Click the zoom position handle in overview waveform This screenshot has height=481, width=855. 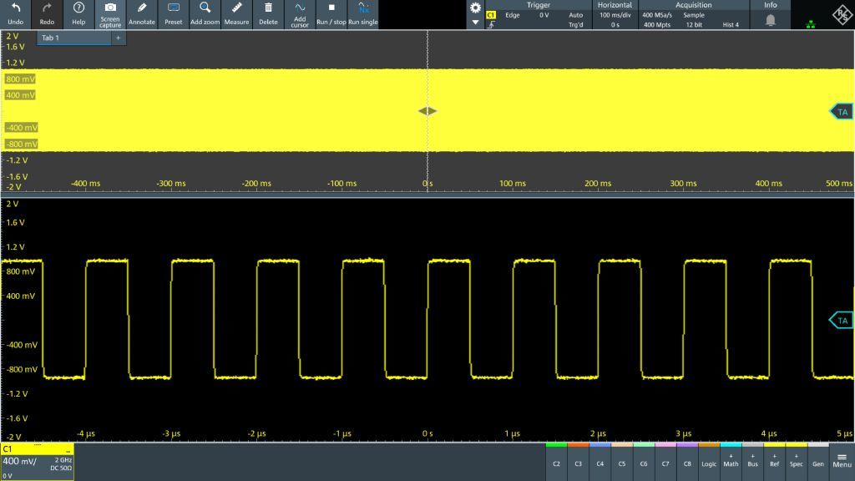[427, 111]
